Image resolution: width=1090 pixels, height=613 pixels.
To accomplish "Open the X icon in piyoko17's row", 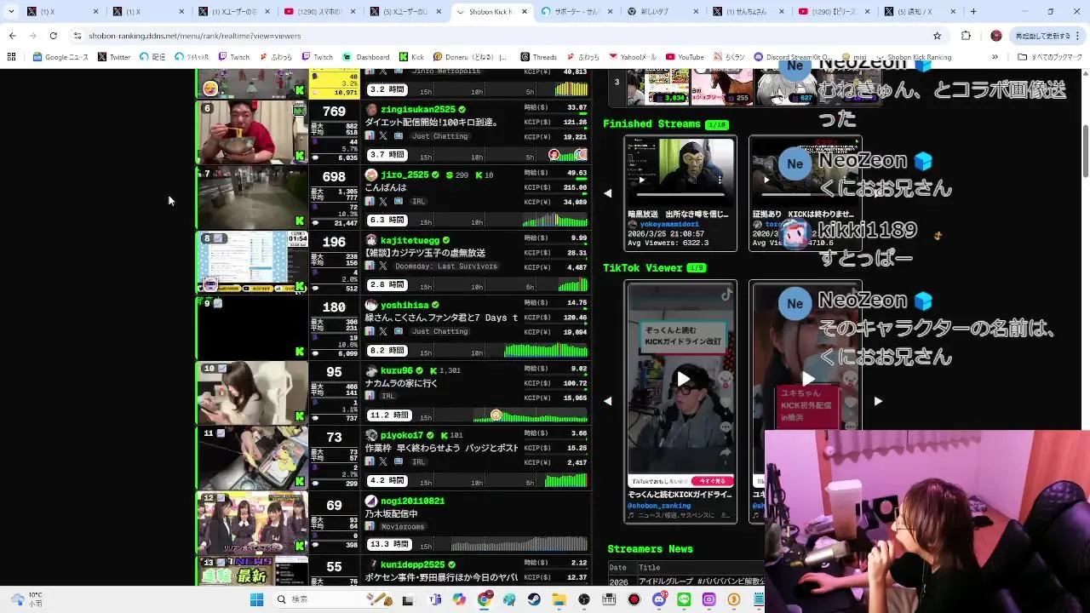I will (383, 461).
